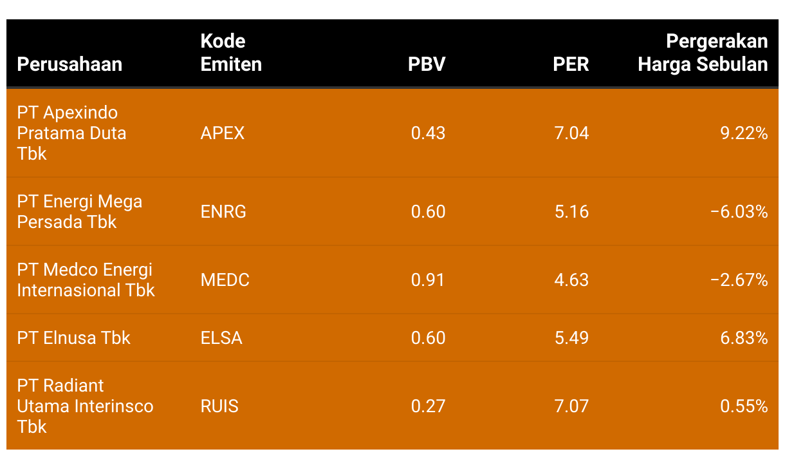The width and height of the screenshot is (785, 456).
Task: Select Pergerakan Harga Sebulan header
Action: (703, 53)
